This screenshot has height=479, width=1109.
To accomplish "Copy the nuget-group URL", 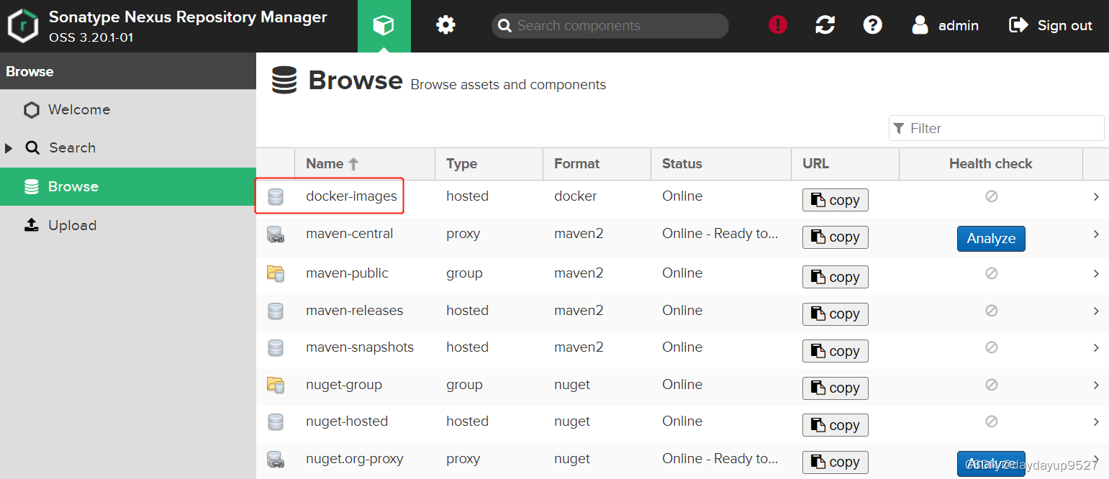I will (x=836, y=388).
